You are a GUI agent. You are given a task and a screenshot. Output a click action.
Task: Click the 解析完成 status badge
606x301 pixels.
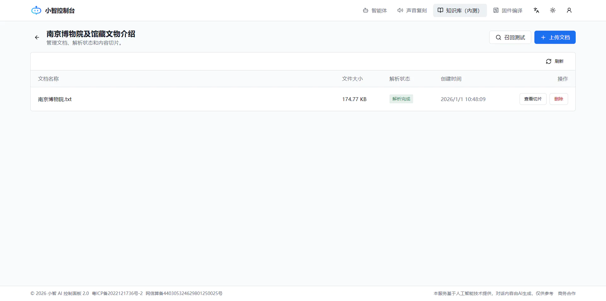click(x=401, y=99)
